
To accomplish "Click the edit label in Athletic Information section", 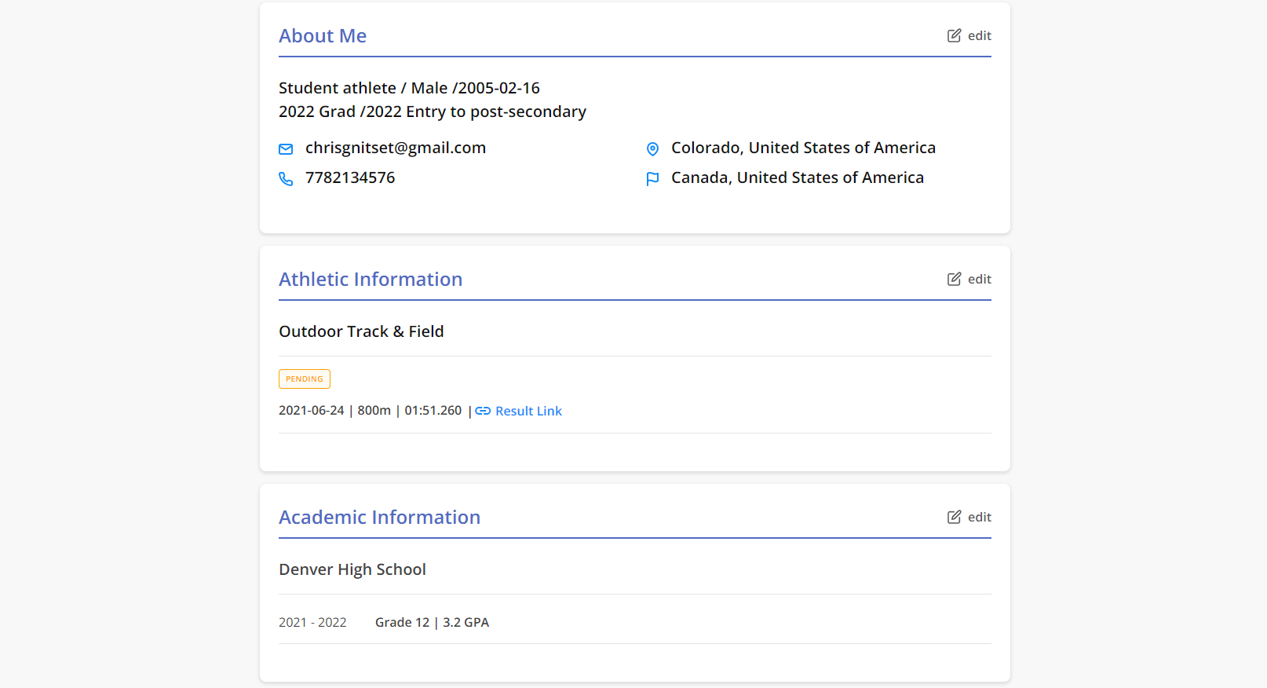I will click(x=979, y=279).
